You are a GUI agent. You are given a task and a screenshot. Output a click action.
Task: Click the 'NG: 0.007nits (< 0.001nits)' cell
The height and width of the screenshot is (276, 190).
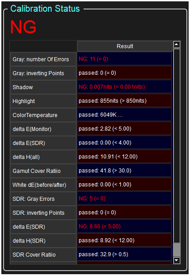coord(124,87)
